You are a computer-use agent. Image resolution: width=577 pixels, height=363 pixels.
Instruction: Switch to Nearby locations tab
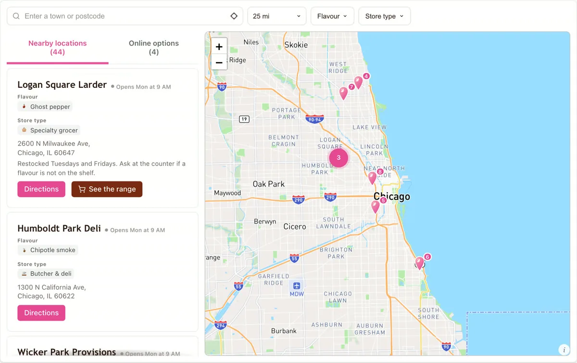(58, 47)
